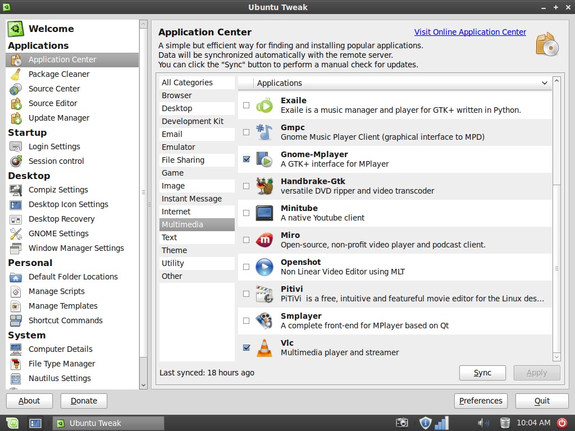The width and height of the screenshot is (575, 431).
Task: Check the Miro checkbox
Action: [247, 240]
